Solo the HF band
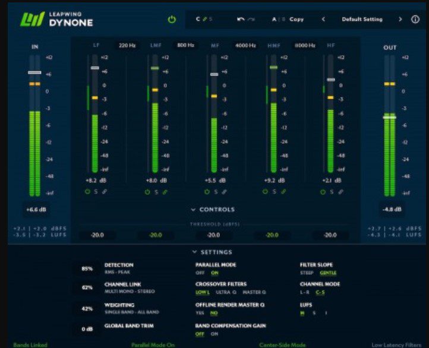 332,192
